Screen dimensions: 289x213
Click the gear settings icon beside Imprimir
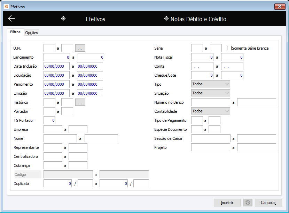248,203
